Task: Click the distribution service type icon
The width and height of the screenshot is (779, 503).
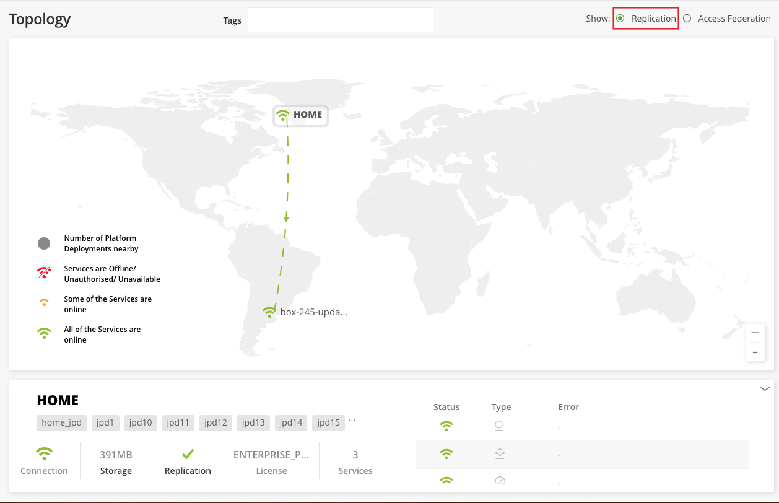Action: [500, 454]
